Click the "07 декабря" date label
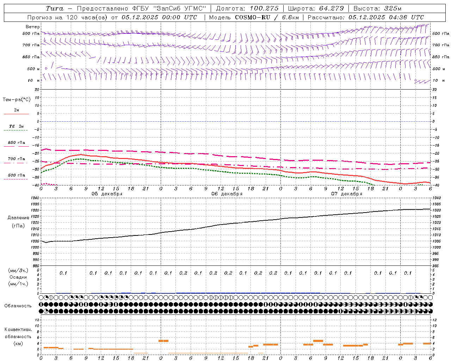Viewport: 451px width, 361px height. [347, 194]
